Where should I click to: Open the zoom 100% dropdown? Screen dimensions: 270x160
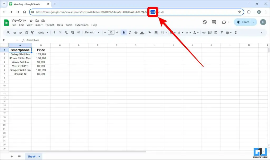tap(42, 32)
